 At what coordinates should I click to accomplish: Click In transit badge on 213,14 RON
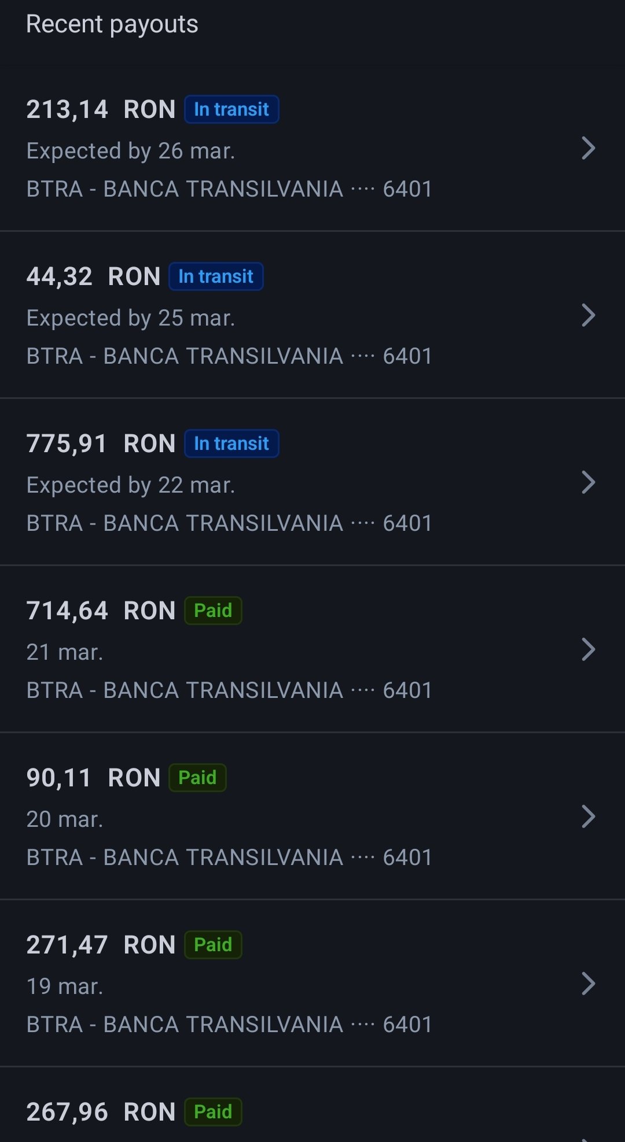pyautogui.click(x=231, y=109)
